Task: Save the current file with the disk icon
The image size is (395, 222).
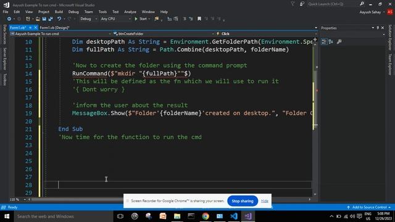Action: (44, 19)
